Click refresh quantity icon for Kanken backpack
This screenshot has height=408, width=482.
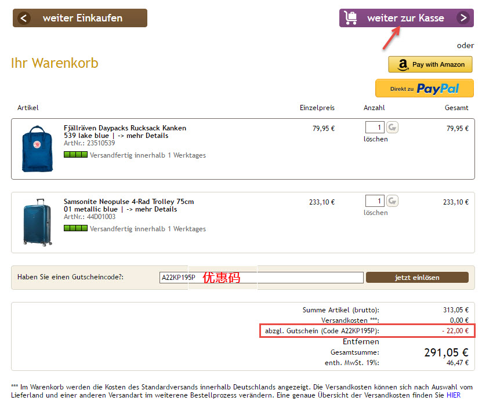click(392, 128)
